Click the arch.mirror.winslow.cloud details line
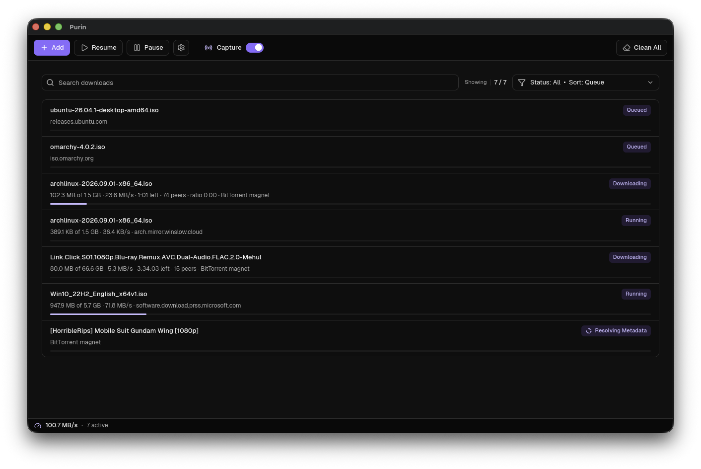The width and height of the screenshot is (701, 469). (x=126, y=232)
